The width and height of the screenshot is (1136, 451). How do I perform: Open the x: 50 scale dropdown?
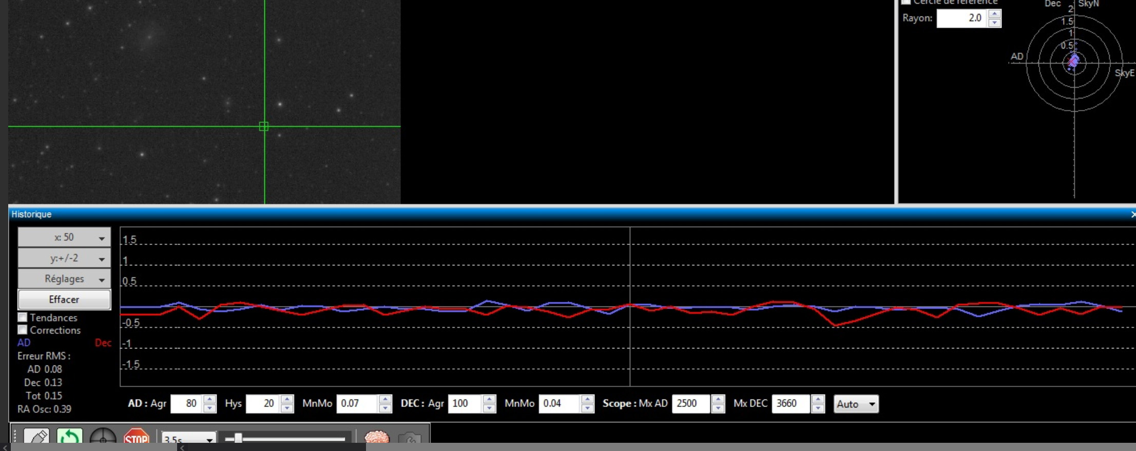64,237
